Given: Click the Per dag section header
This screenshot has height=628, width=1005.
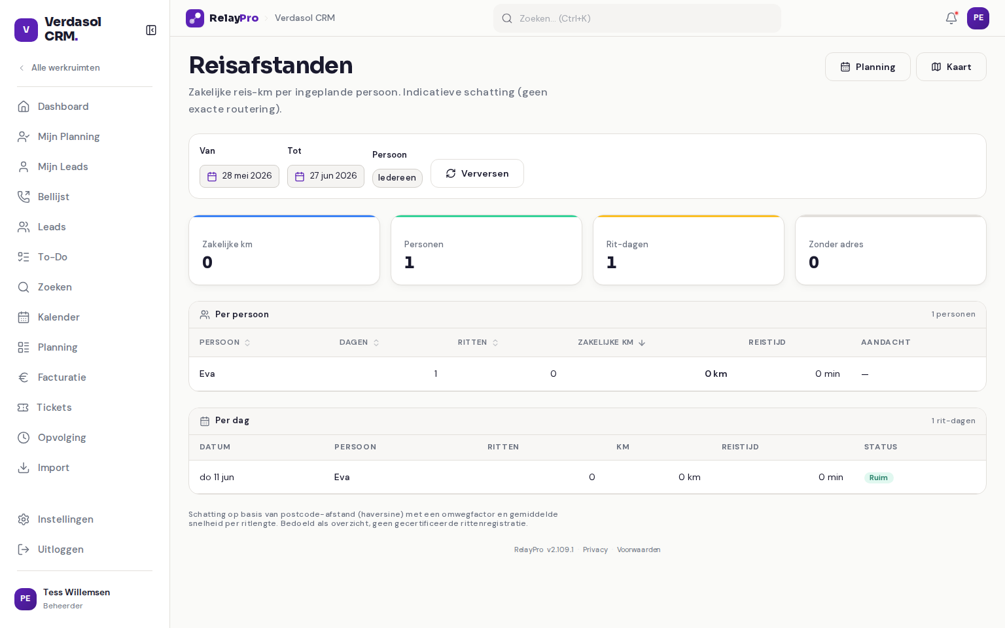Looking at the screenshot, I should click(x=588, y=421).
